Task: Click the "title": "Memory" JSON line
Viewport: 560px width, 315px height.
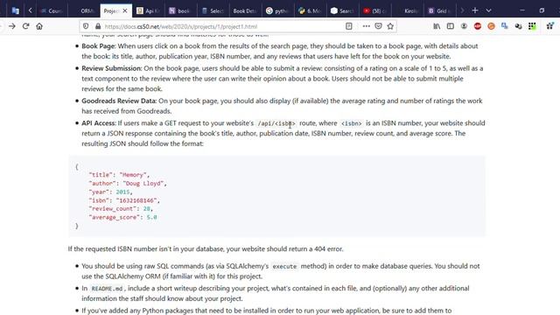Action: (x=119, y=175)
